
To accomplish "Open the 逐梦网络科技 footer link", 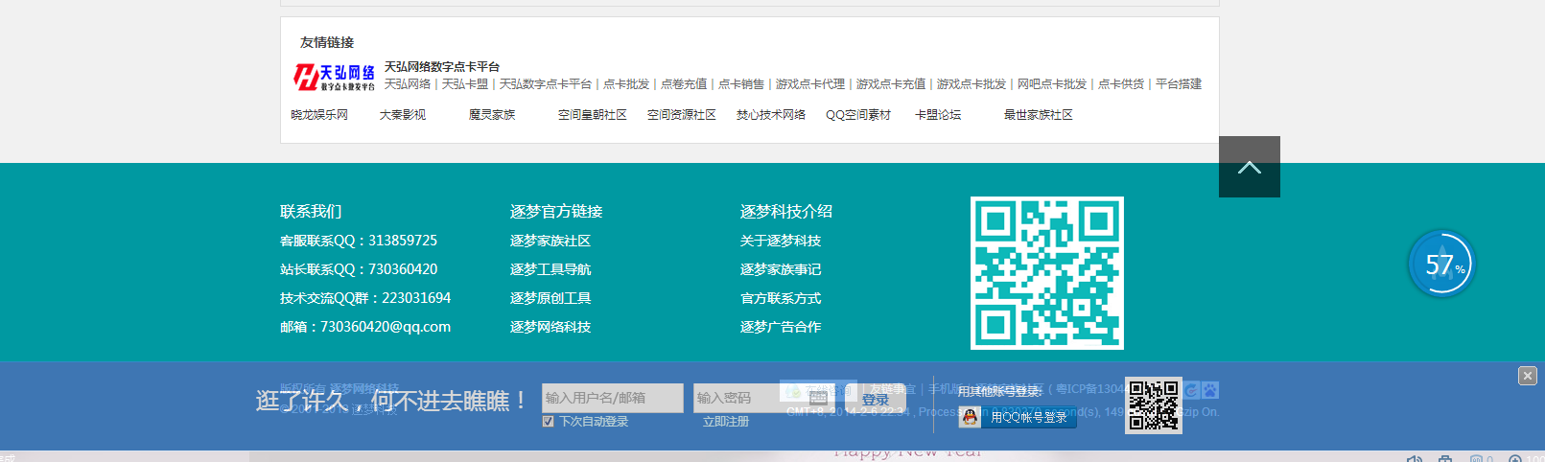I will tap(550, 327).
